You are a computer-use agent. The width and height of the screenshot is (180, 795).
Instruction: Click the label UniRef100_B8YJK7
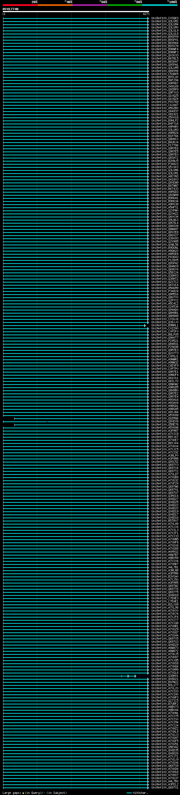coord(165,437)
